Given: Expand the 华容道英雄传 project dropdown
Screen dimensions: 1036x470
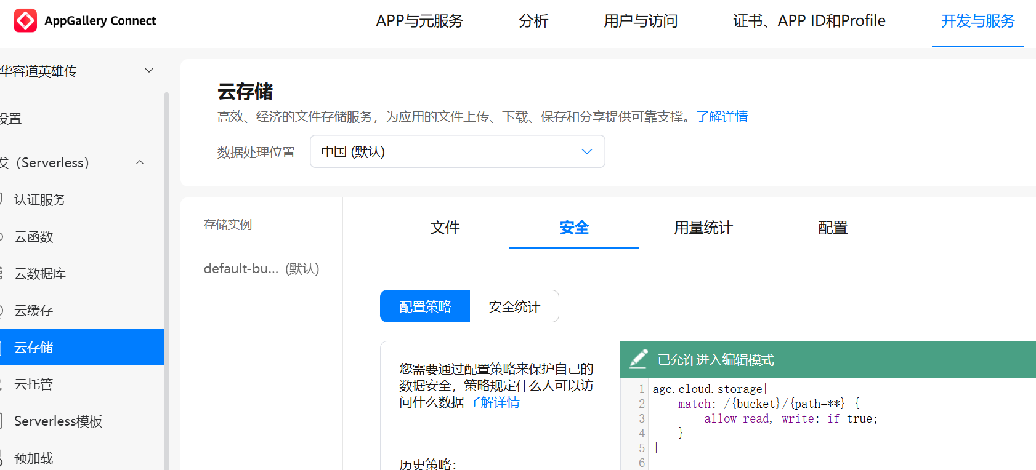Looking at the screenshot, I should [x=148, y=71].
